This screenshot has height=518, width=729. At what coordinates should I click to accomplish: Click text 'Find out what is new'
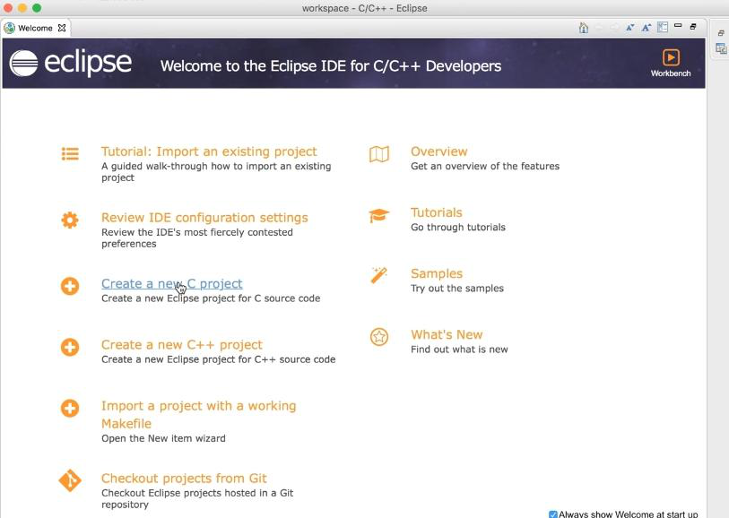459,350
